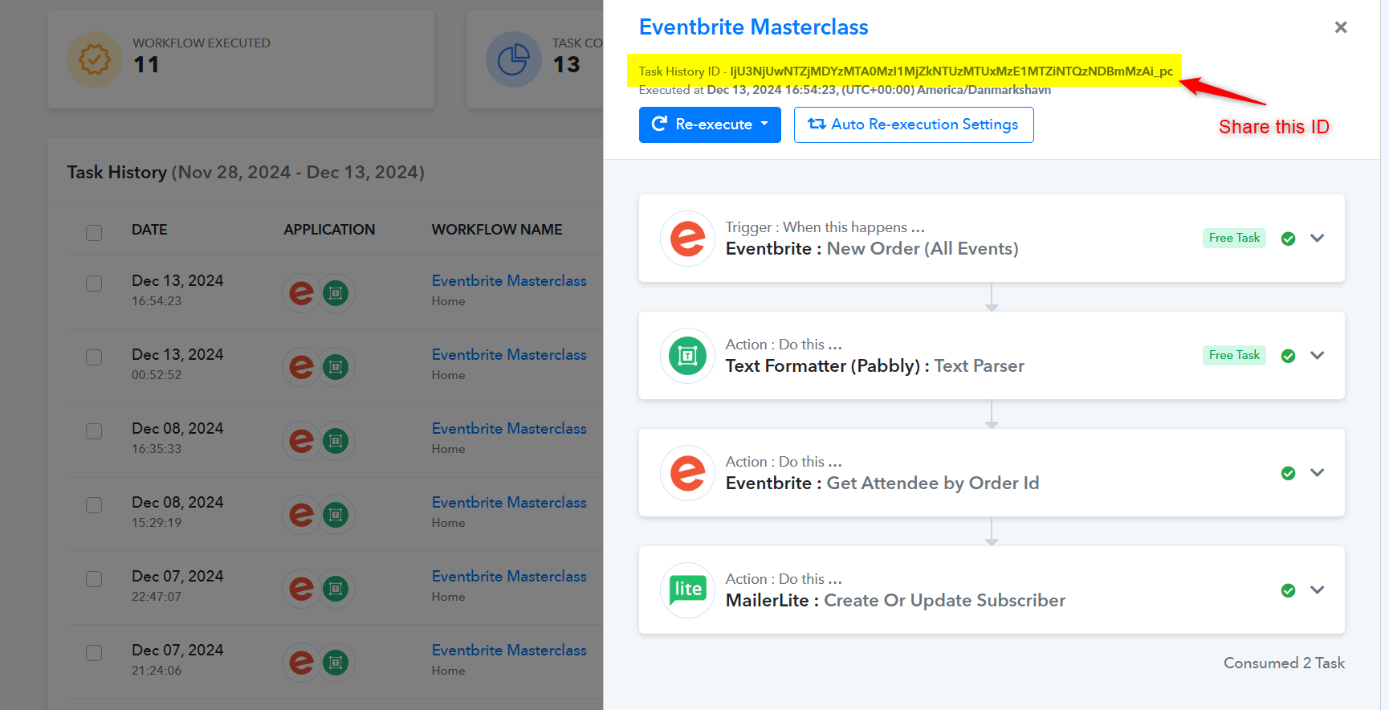Click the Eventbrite app icon in the Dec 13 16:54:23 row
Viewport: 1389px width, 710px height.
coord(301,293)
